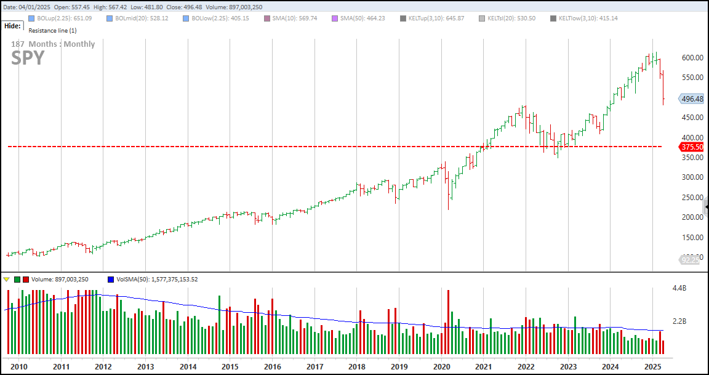The width and height of the screenshot is (709, 375).
Task: Click the 2011 year label on time axis
Action: coord(61,366)
